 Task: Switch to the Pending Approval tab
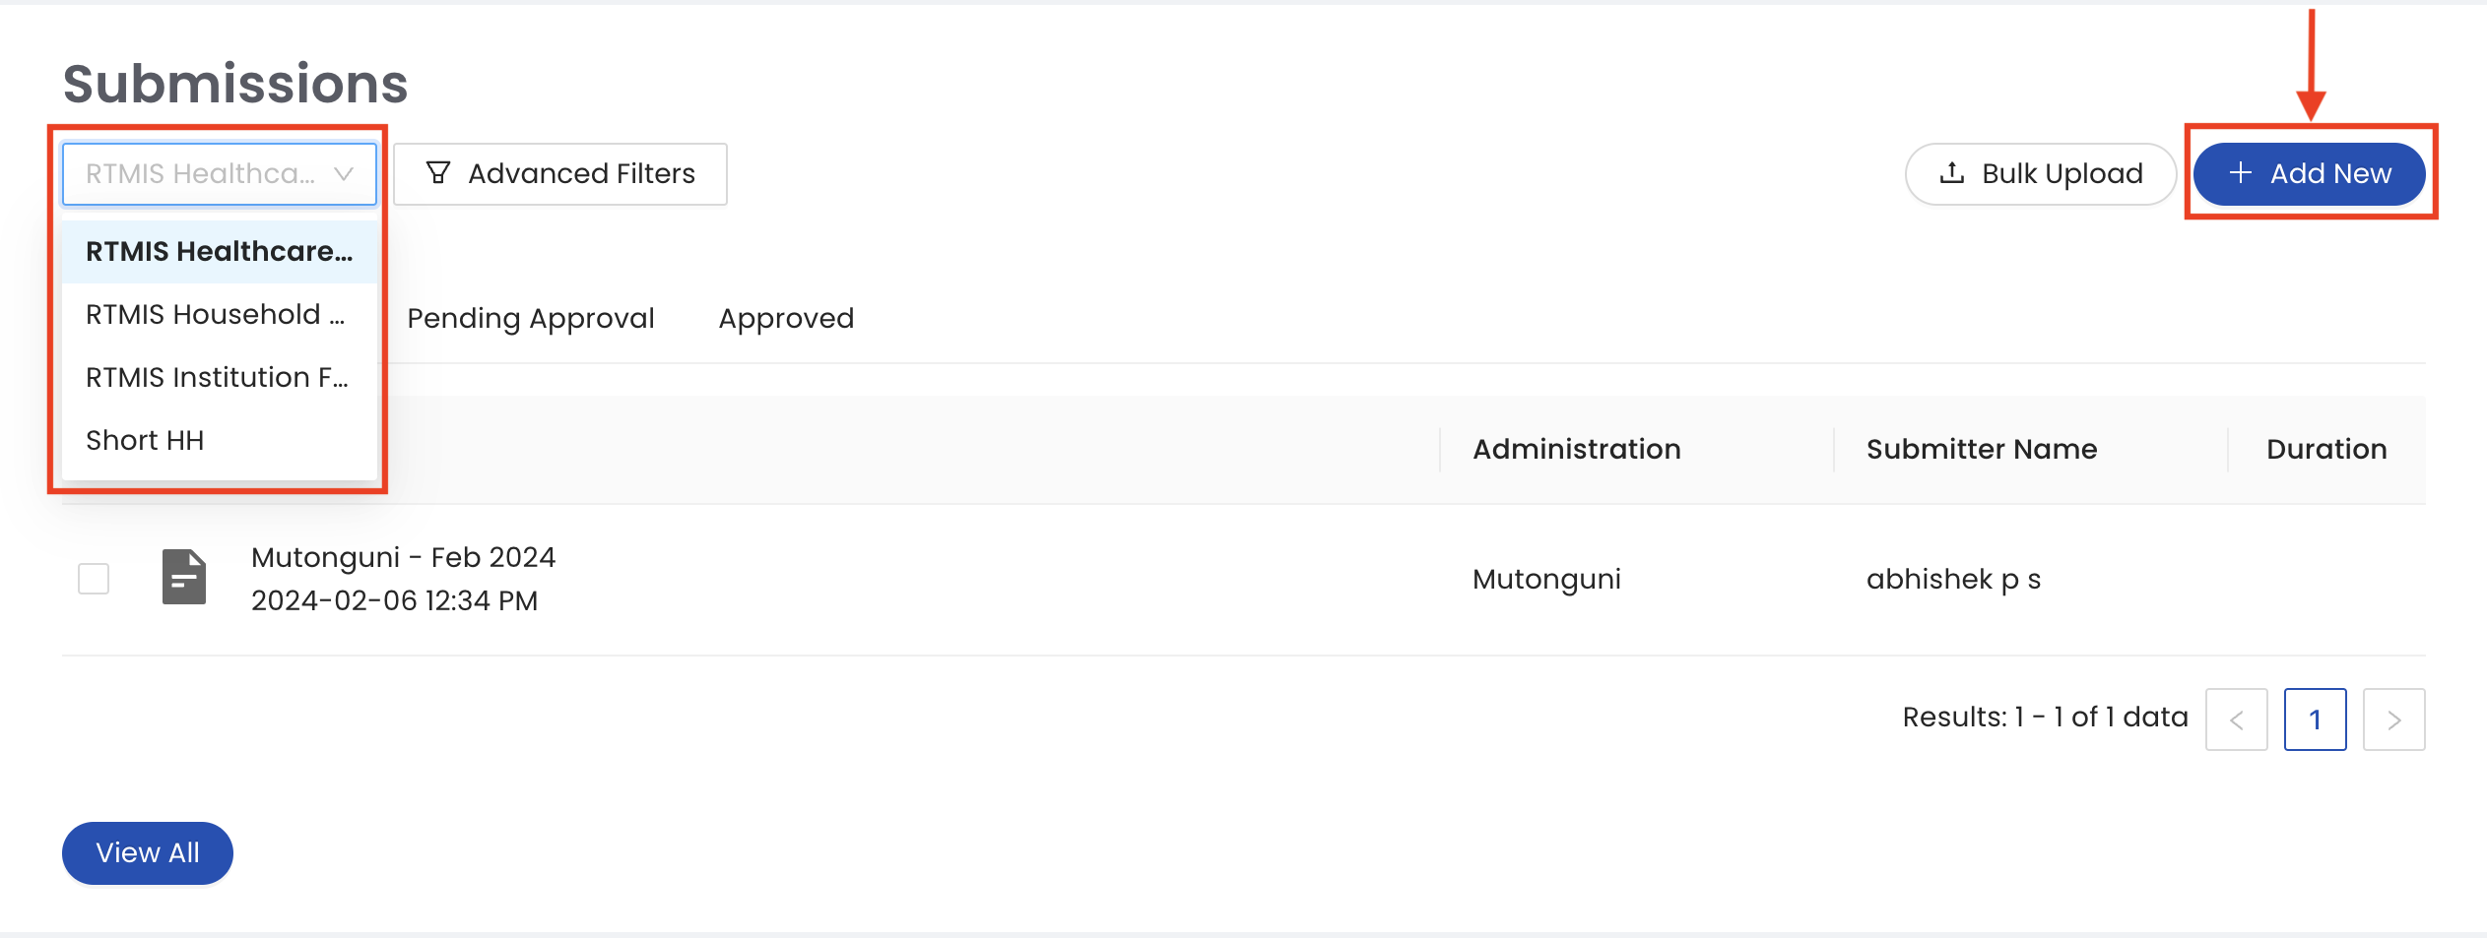point(530,319)
